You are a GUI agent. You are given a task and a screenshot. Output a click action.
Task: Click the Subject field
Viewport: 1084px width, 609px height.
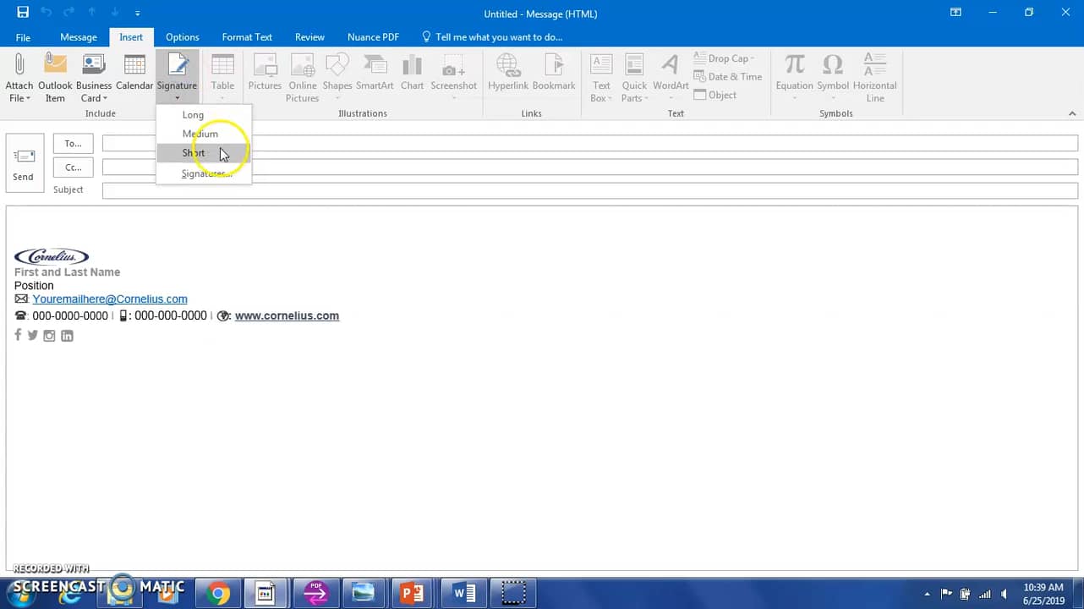[590, 190]
